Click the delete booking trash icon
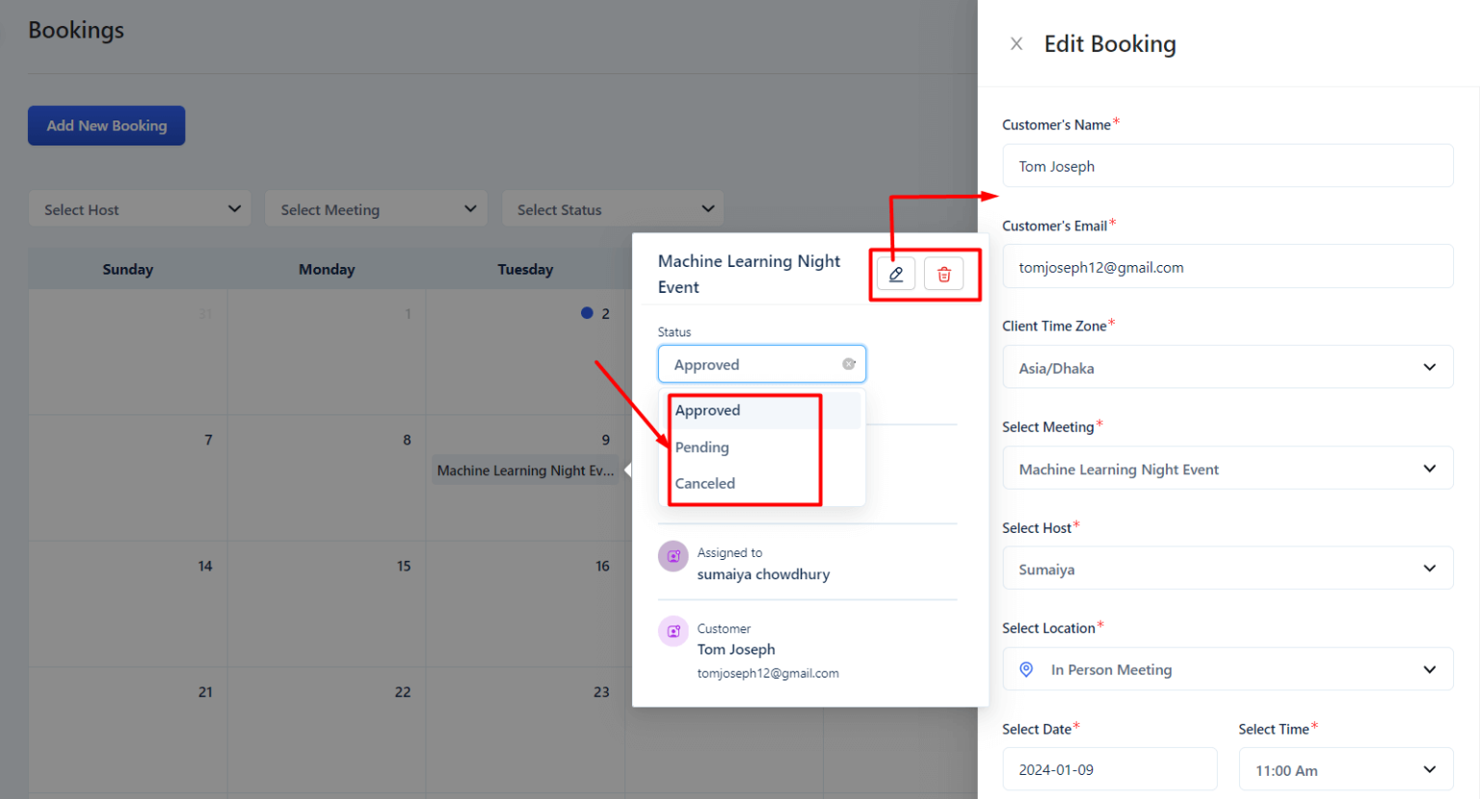The image size is (1480, 799). tap(943, 274)
